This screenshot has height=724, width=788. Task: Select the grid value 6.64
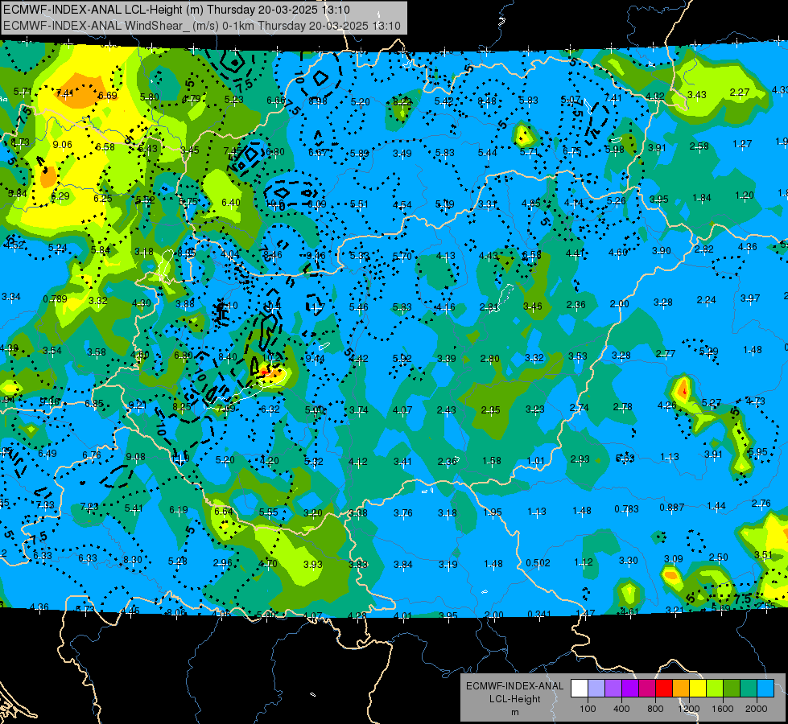tap(224, 511)
